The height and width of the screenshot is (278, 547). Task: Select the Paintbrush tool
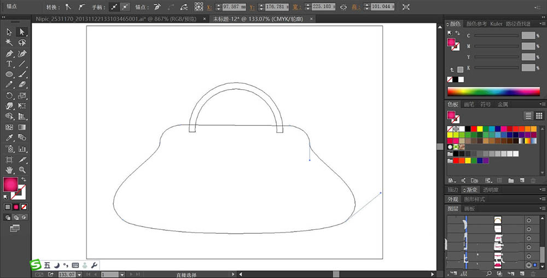(22, 74)
